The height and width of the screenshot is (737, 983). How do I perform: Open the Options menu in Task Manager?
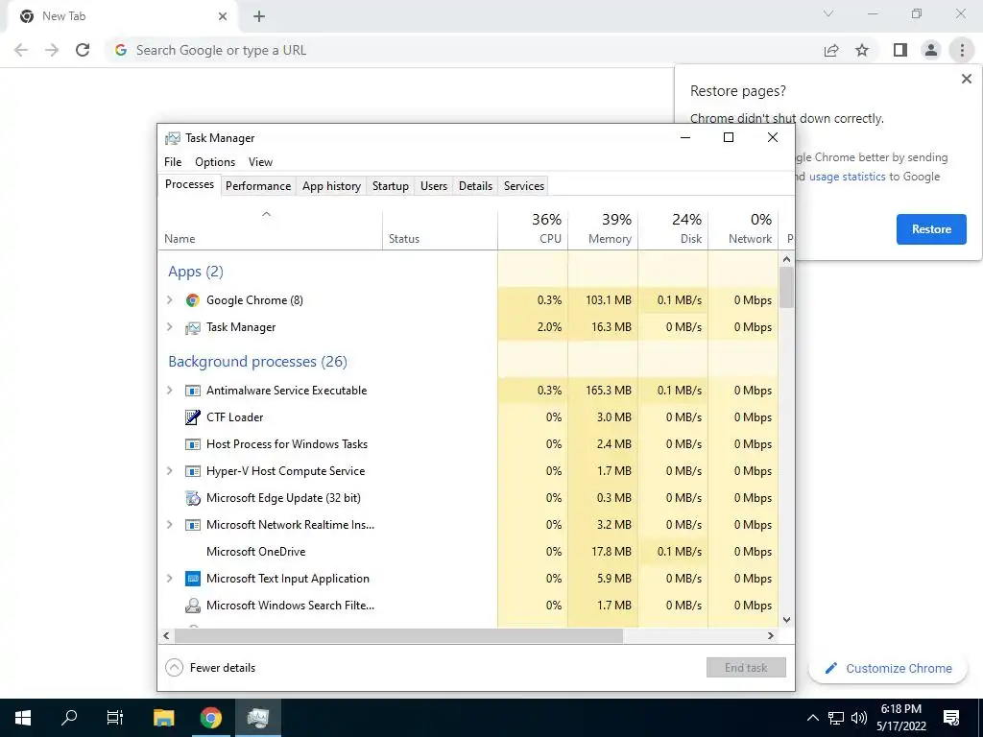[215, 162]
